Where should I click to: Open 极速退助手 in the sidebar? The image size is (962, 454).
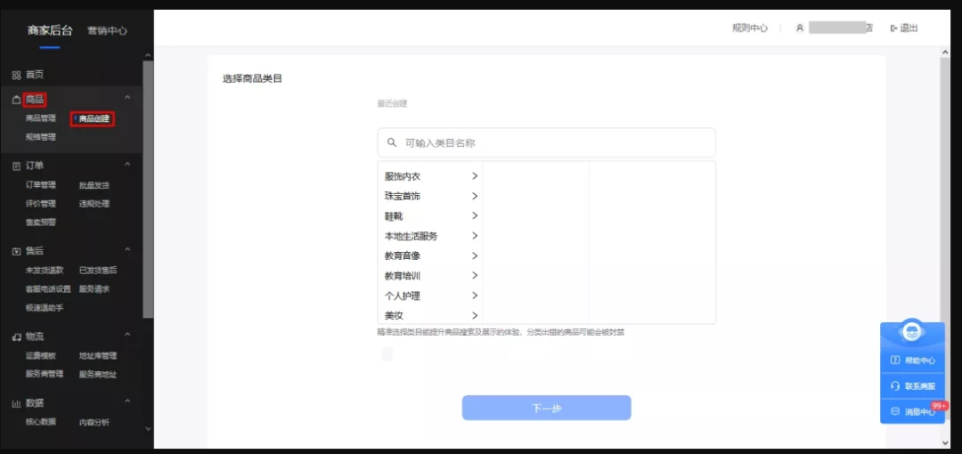45,308
